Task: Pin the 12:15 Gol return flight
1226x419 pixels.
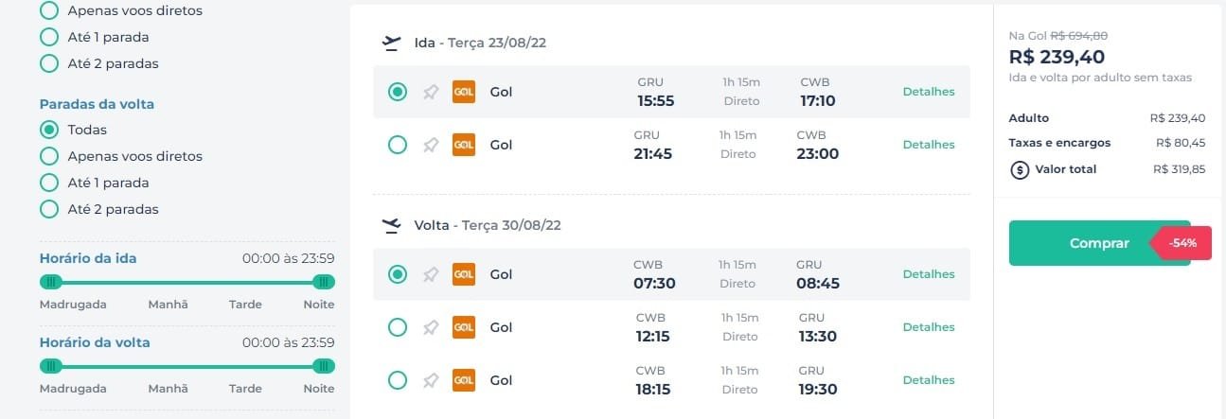Action: click(431, 327)
